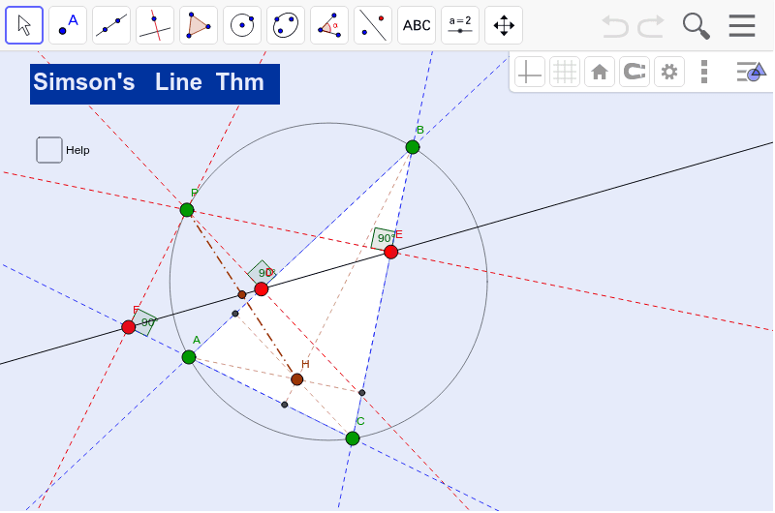
Task: Click the 90° angle marker at D
Action: 262,272
